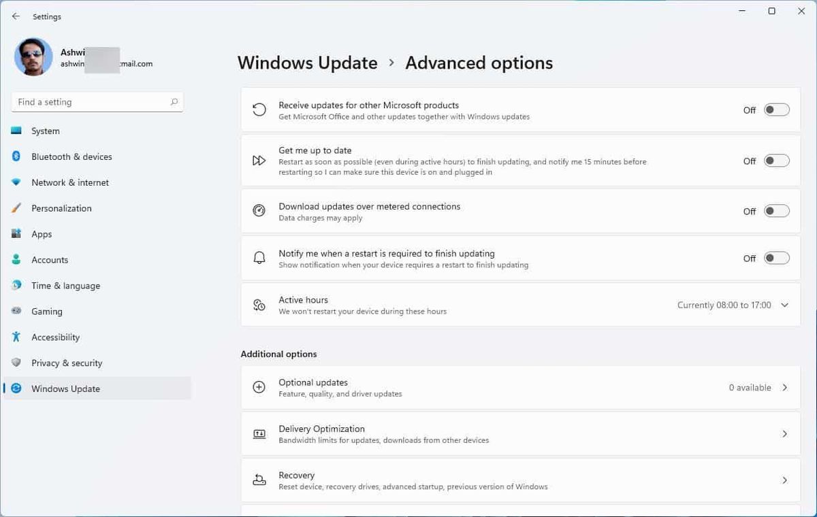Click the Bluetooth icon in sidebar
This screenshot has height=517, width=817.
coord(16,156)
